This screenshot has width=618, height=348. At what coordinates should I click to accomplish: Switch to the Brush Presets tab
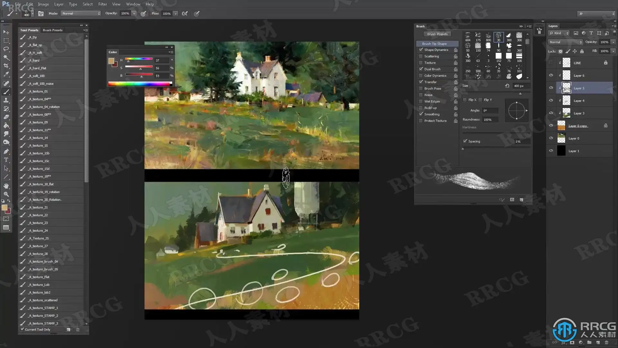(x=52, y=30)
